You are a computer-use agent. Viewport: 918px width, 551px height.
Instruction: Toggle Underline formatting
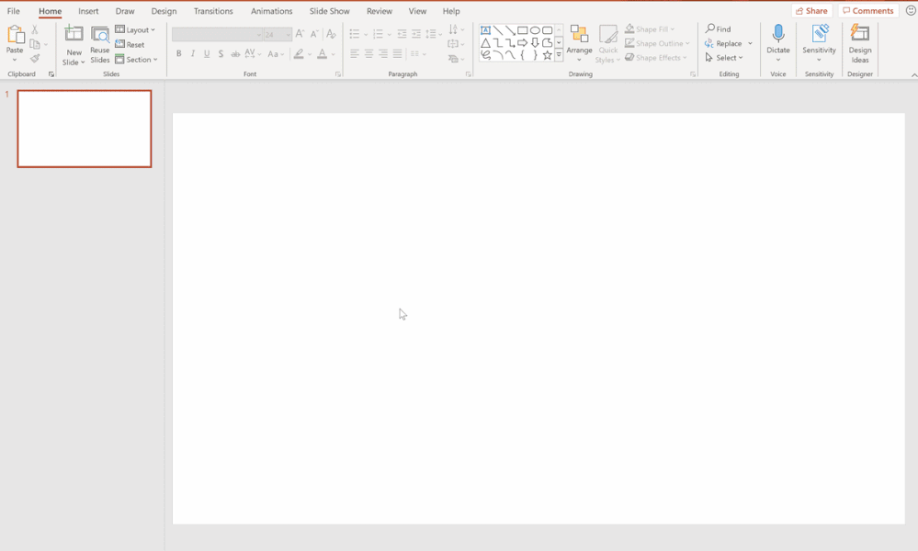pos(207,54)
